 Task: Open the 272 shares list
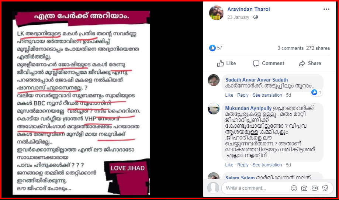click(x=318, y=48)
